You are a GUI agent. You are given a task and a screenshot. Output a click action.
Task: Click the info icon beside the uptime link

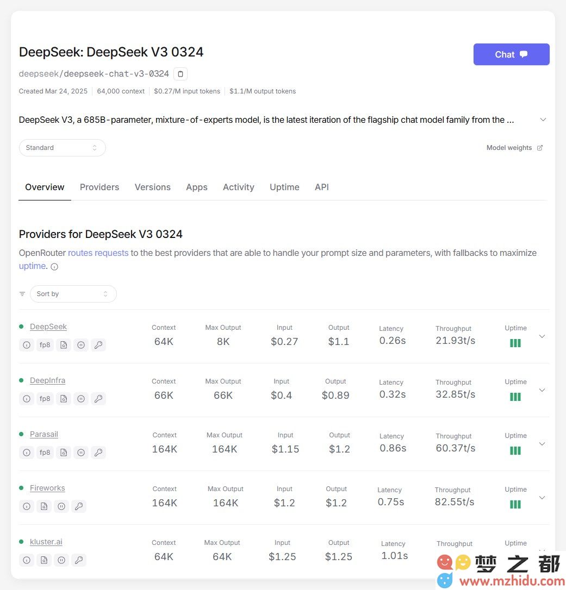(x=54, y=267)
